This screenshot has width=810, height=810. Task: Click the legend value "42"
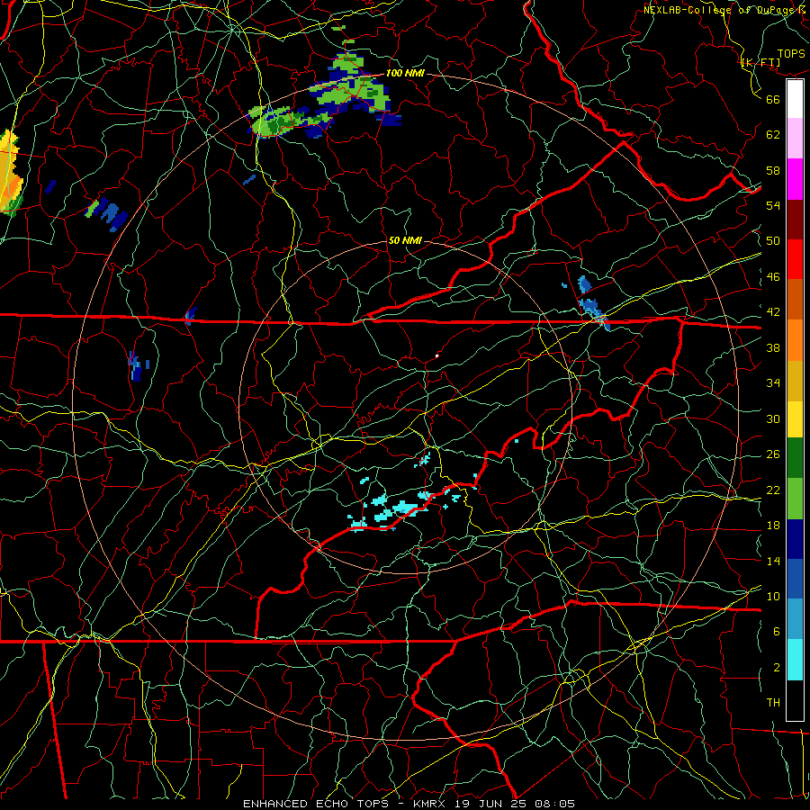[x=773, y=312]
